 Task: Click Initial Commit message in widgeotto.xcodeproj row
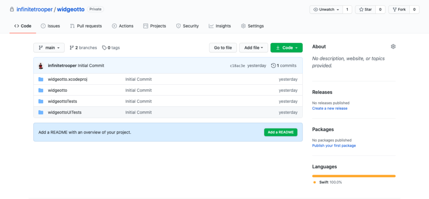click(x=138, y=79)
